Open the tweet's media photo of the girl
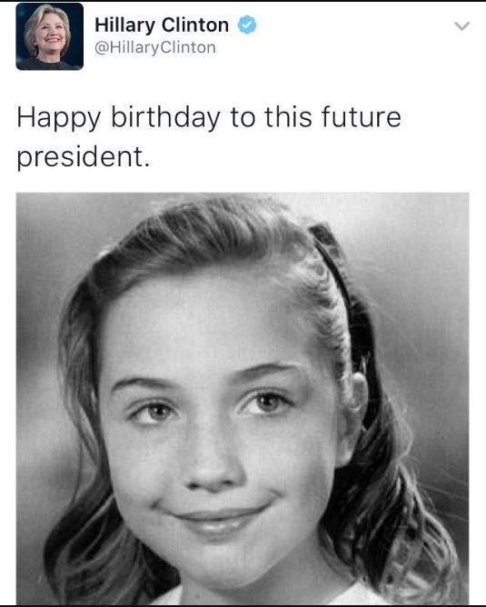The height and width of the screenshot is (607, 486). pyautogui.click(x=243, y=399)
